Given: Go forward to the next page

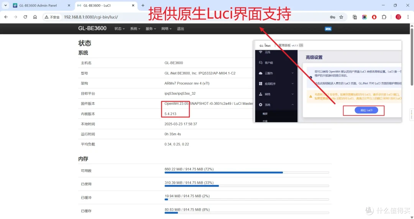Looking at the screenshot, I should 16,17.
